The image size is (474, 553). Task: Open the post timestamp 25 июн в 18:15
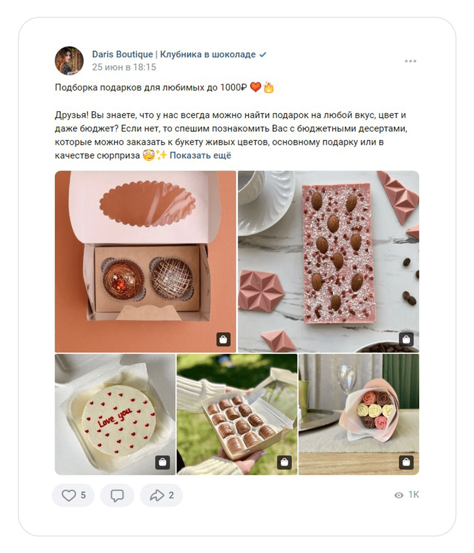[124, 67]
